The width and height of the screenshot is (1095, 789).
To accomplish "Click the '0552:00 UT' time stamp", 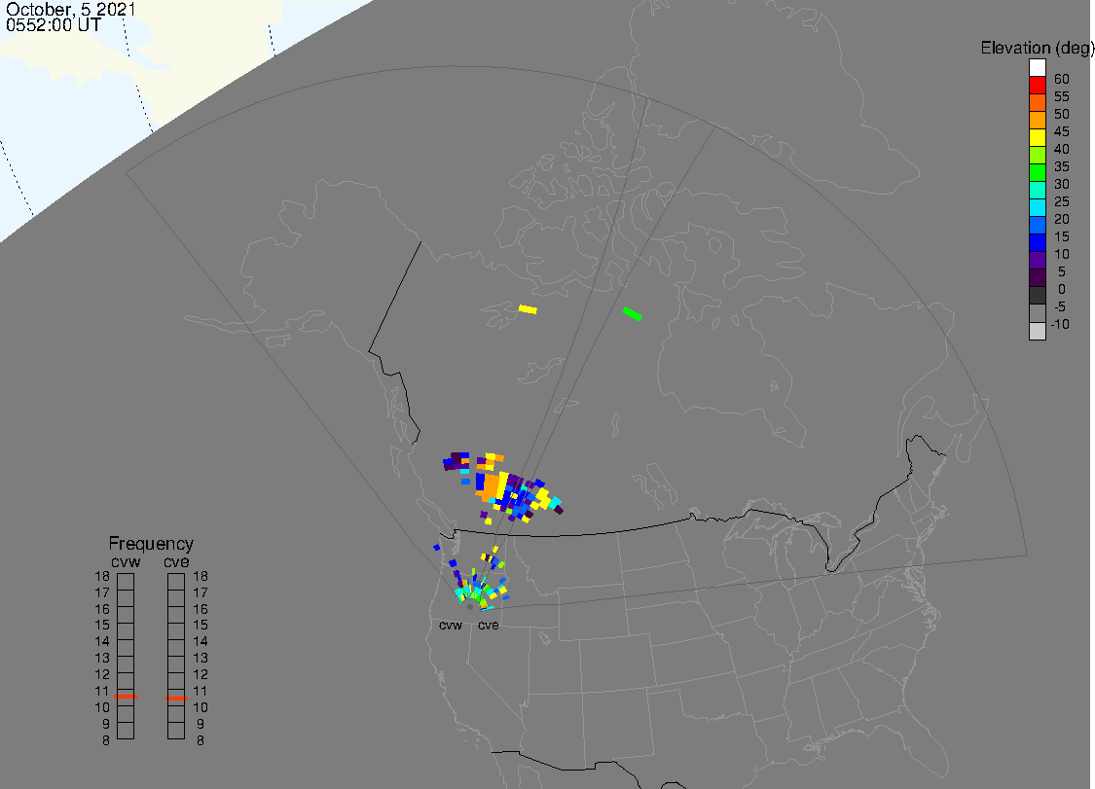I will (54, 25).
